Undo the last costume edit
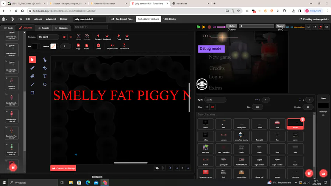This screenshot has width=331, height=186. pos(65,37)
